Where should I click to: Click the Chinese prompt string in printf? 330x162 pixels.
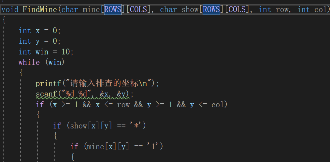click(x=109, y=84)
